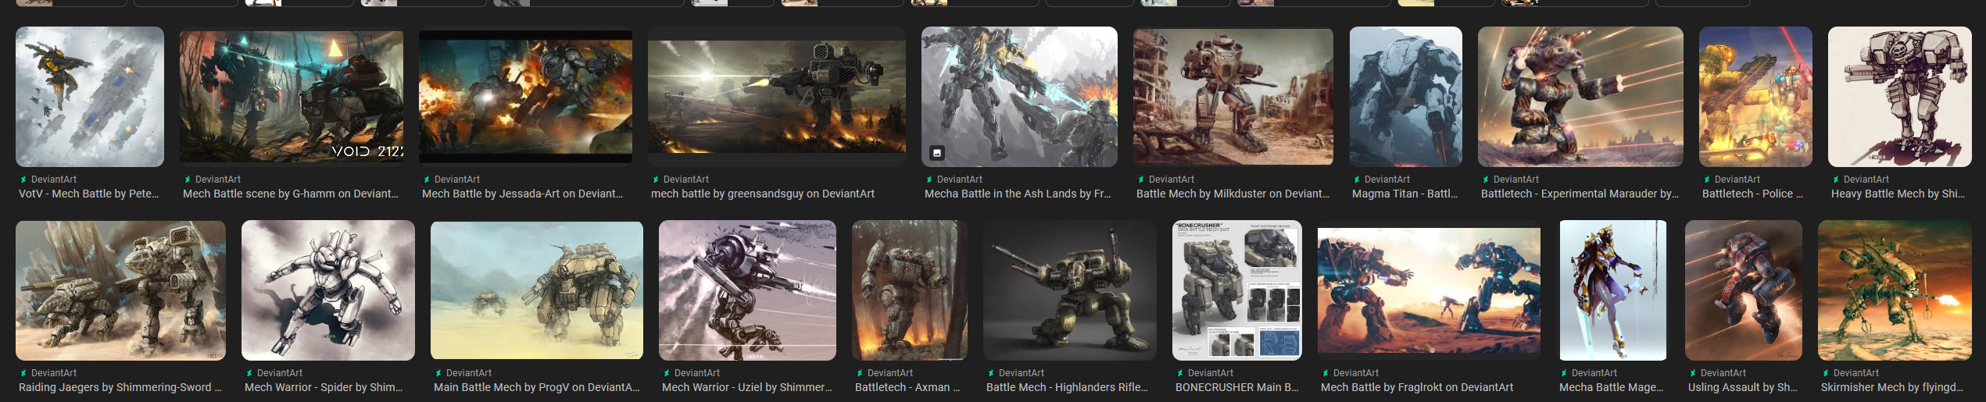Open the VOID 2122 Mech Battle scene thumbnail
1986x402 pixels.
[x=292, y=97]
